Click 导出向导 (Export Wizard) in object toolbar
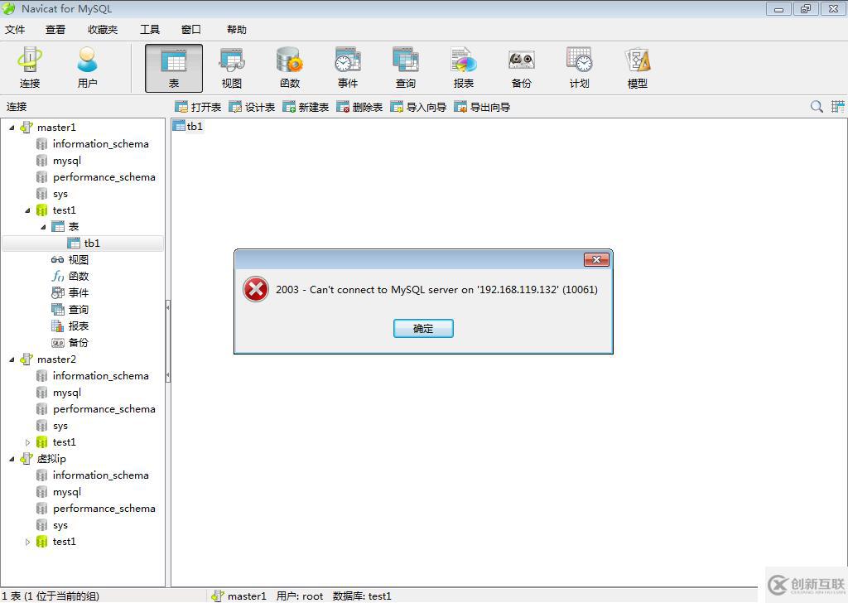This screenshot has width=848, height=603. tap(483, 107)
